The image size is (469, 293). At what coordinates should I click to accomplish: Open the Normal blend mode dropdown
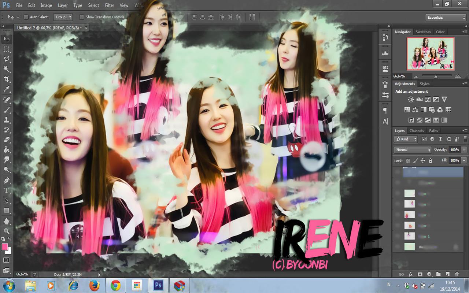[x=413, y=150]
